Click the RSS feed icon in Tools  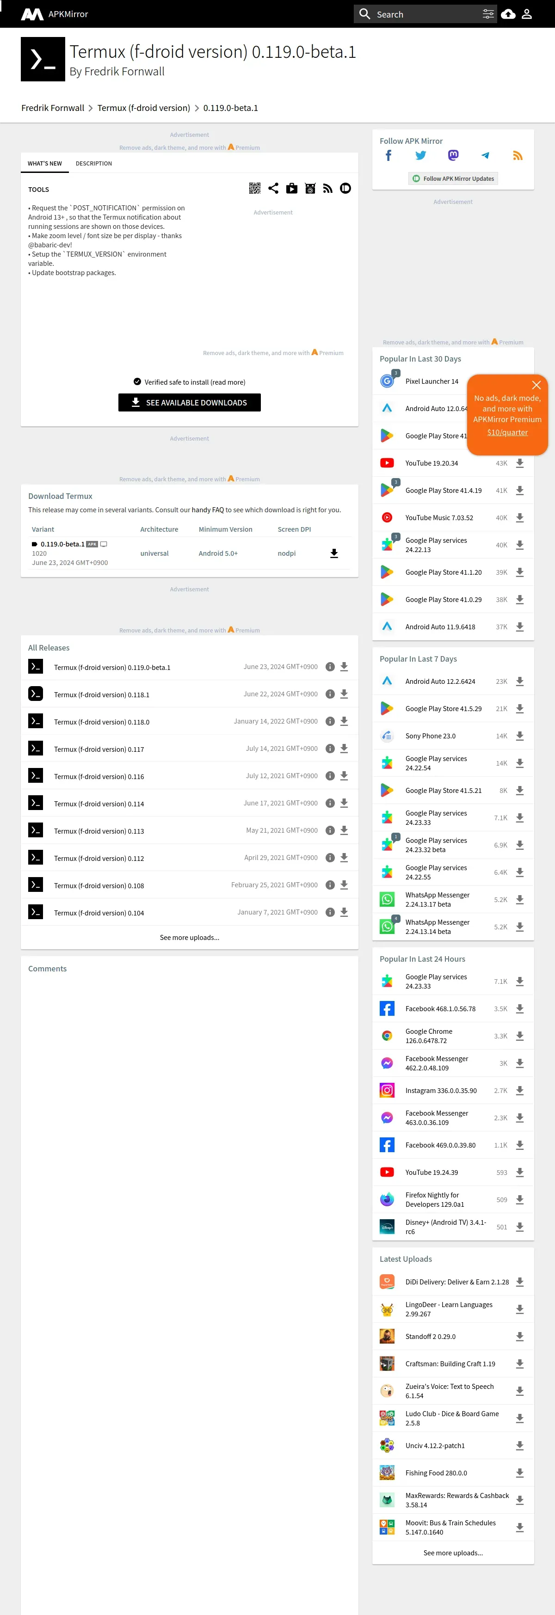click(327, 188)
